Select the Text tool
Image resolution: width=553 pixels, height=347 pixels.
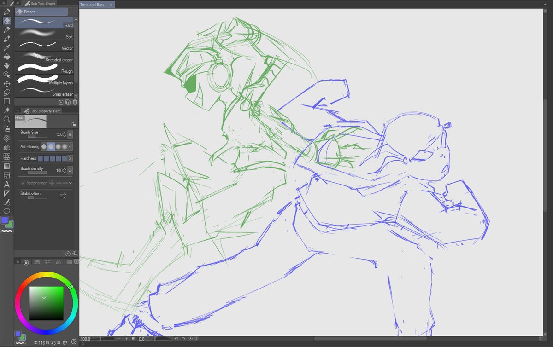pyautogui.click(x=6, y=184)
